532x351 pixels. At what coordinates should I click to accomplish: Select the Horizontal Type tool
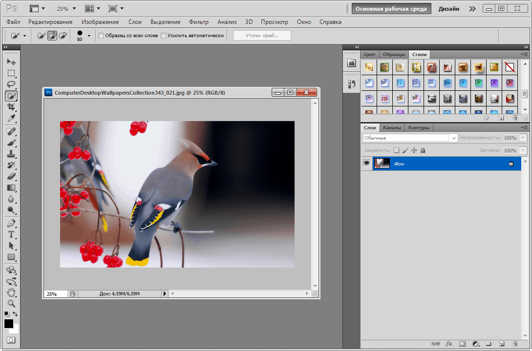pyautogui.click(x=11, y=235)
